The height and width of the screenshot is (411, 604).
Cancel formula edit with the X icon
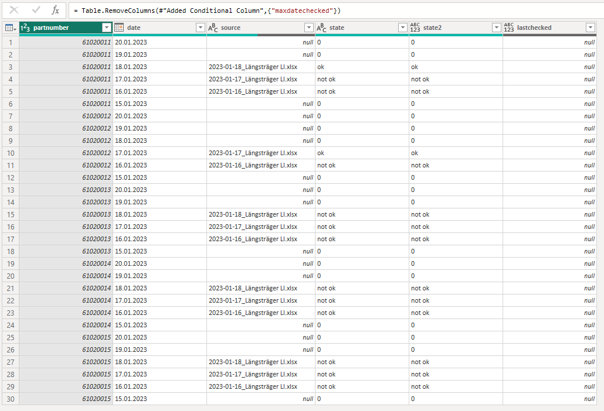pyautogui.click(x=14, y=10)
